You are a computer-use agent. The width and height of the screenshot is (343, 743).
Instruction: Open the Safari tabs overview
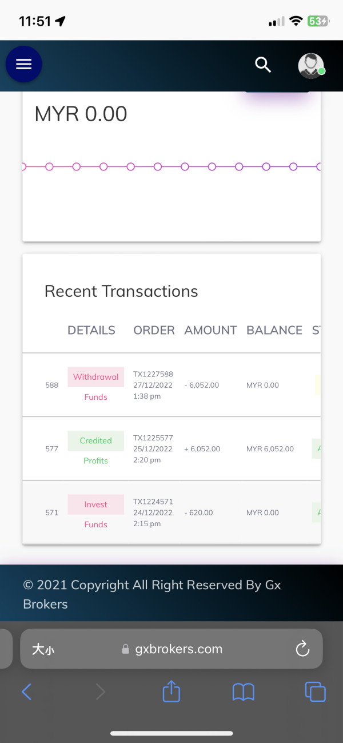(x=315, y=692)
